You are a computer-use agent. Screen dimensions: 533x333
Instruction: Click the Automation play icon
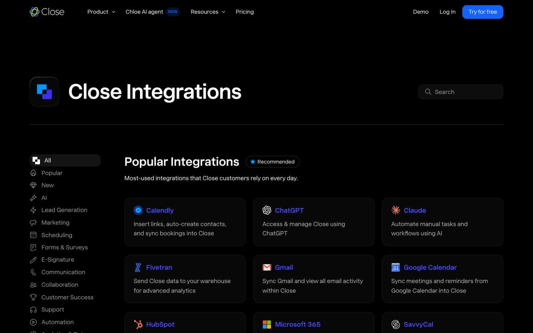(33, 322)
